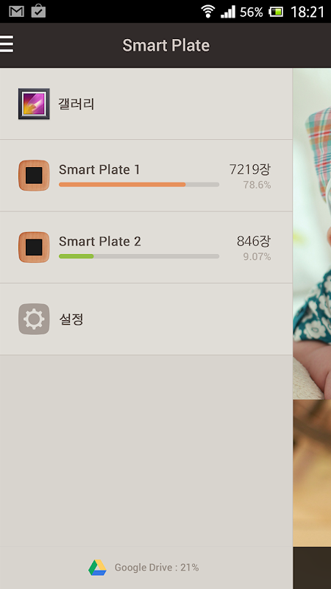Choose the 갤러리 menu label
Viewport: 331px width, 589px height.
[76, 104]
